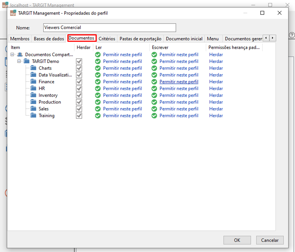This screenshot has height=252, width=295.
Task: Open the Documentos gerer tab
Action: [243, 39]
